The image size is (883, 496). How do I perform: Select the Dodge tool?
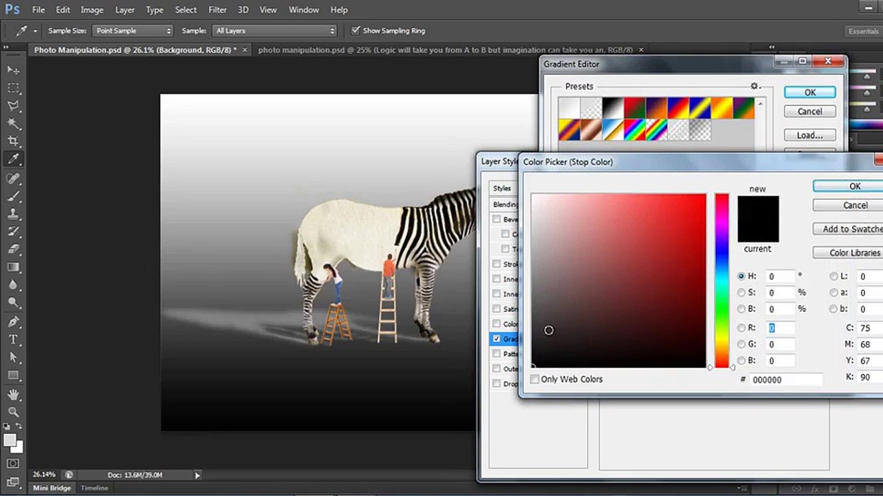13,302
